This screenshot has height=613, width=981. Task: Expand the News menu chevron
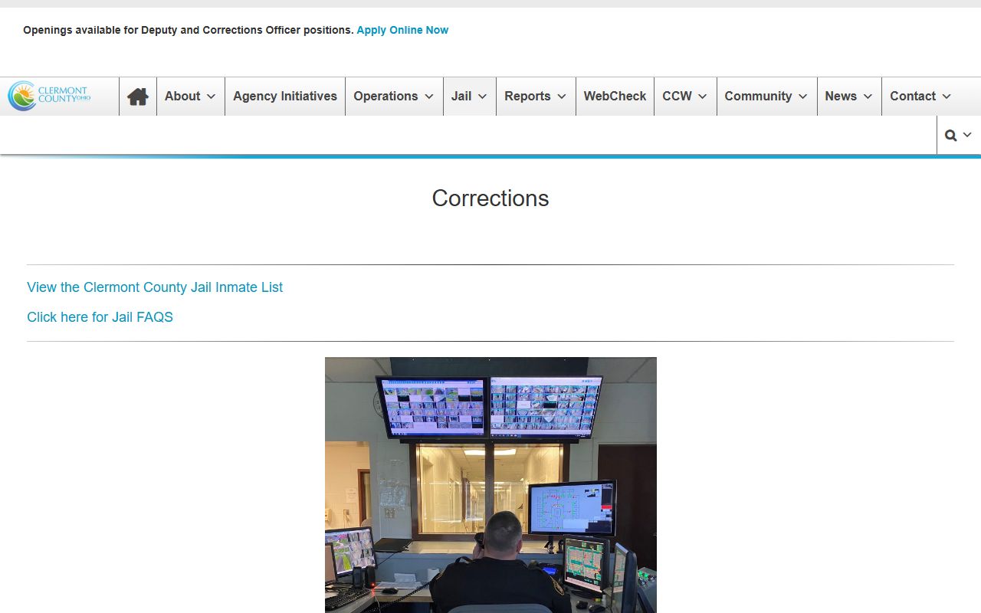coord(868,97)
